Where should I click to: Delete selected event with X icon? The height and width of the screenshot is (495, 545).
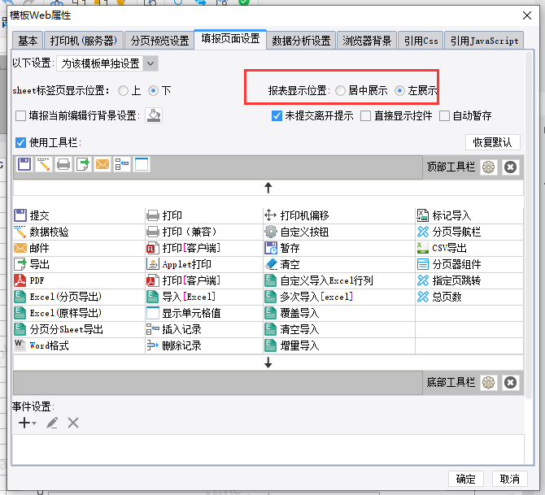tap(73, 423)
